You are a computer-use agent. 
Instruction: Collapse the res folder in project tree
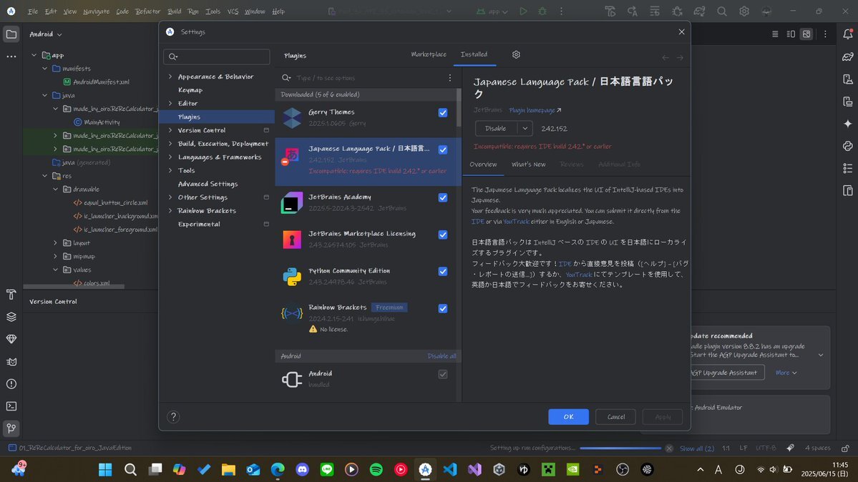coord(45,176)
